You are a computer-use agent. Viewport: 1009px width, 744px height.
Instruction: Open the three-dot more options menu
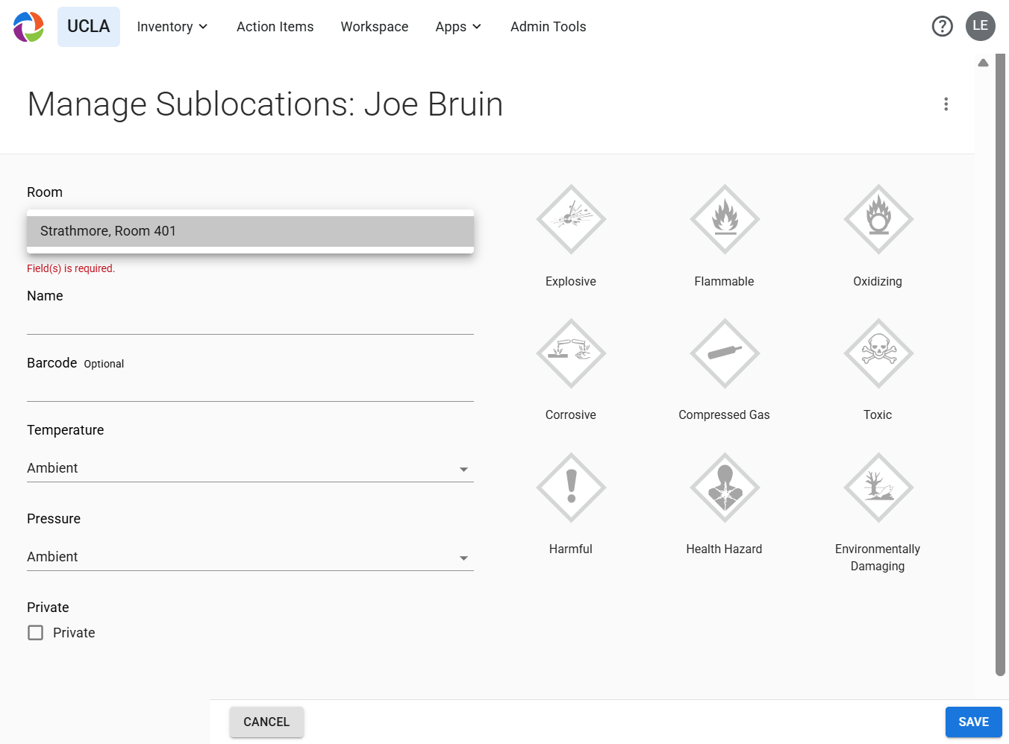[946, 104]
